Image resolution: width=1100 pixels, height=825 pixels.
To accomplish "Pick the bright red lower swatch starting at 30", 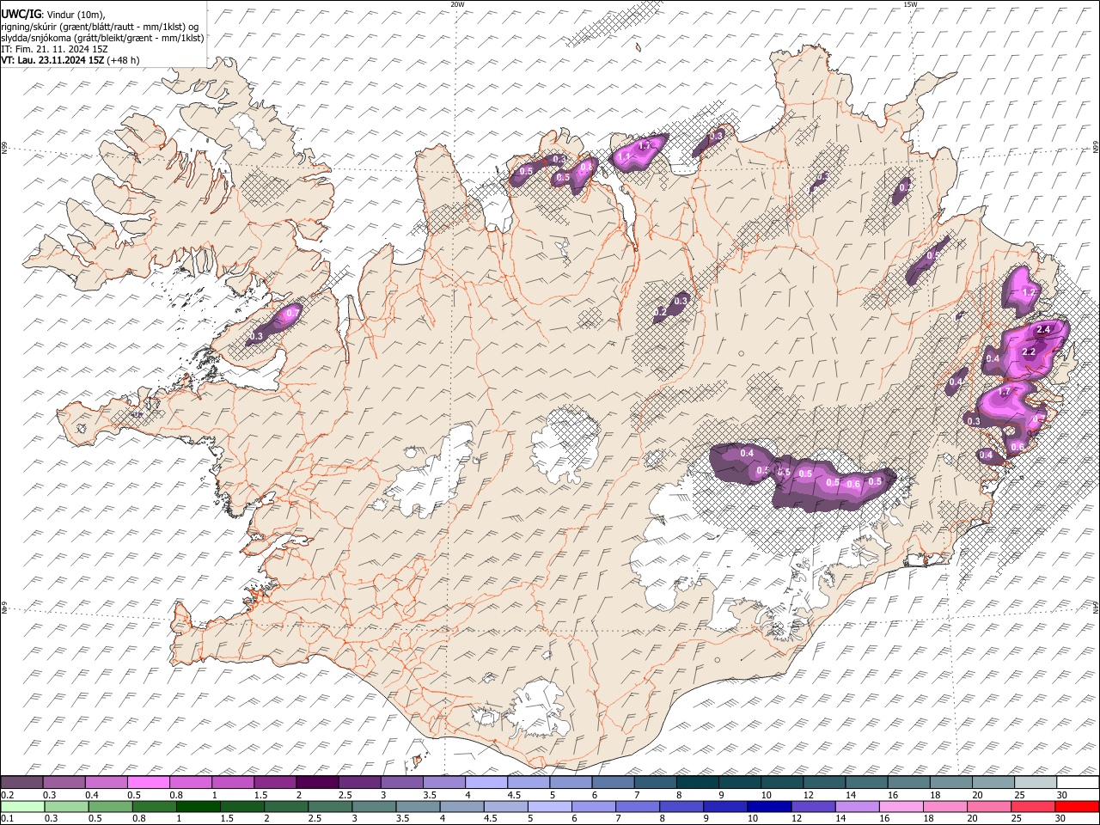I will point(1077,806).
